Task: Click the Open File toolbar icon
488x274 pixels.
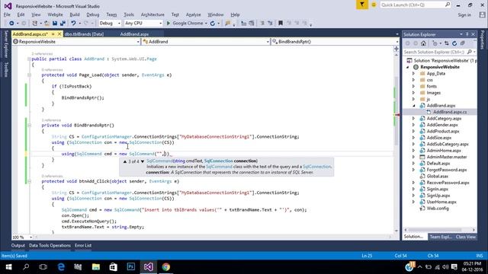Action: (47, 24)
